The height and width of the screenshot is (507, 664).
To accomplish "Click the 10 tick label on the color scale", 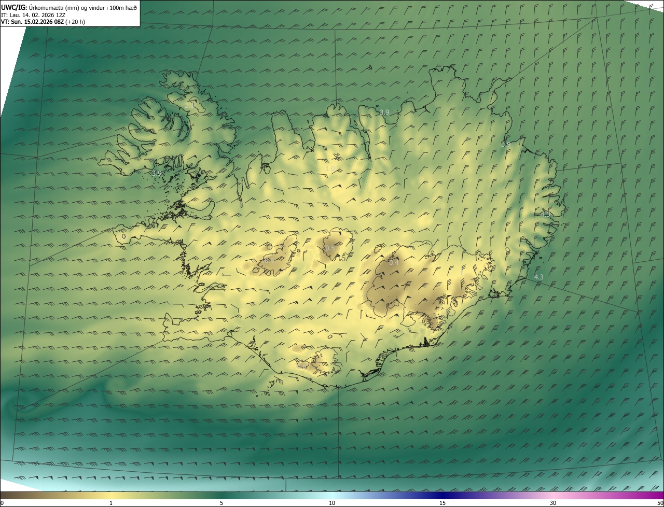I will (x=332, y=503).
